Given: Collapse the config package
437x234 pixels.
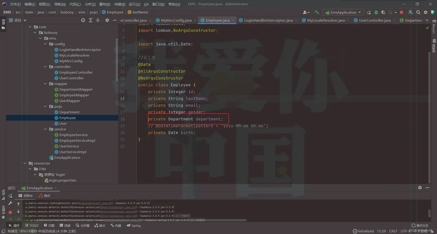Looking at the screenshot, I should pos(46,44).
